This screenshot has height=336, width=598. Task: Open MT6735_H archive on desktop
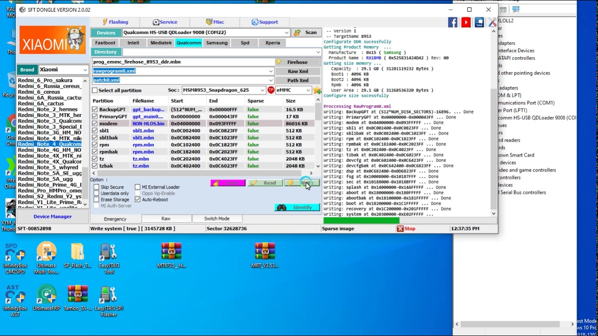[171, 256]
